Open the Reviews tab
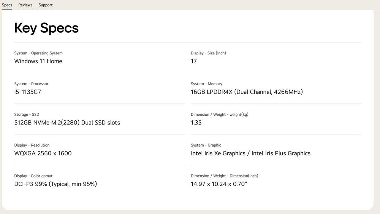The height and width of the screenshot is (214, 380). (25, 5)
